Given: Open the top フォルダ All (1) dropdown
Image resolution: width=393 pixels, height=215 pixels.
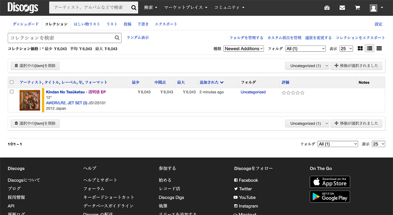Looking at the screenshot, I should point(305,48).
